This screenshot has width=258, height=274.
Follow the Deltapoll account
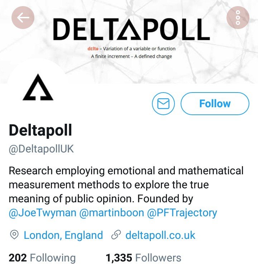point(215,104)
